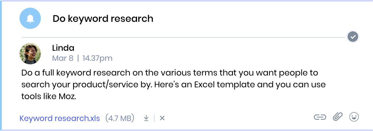The width and height of the screenshot is (373, 131).
Task: Open Linda's profile picture
Action: coord(30,54)
